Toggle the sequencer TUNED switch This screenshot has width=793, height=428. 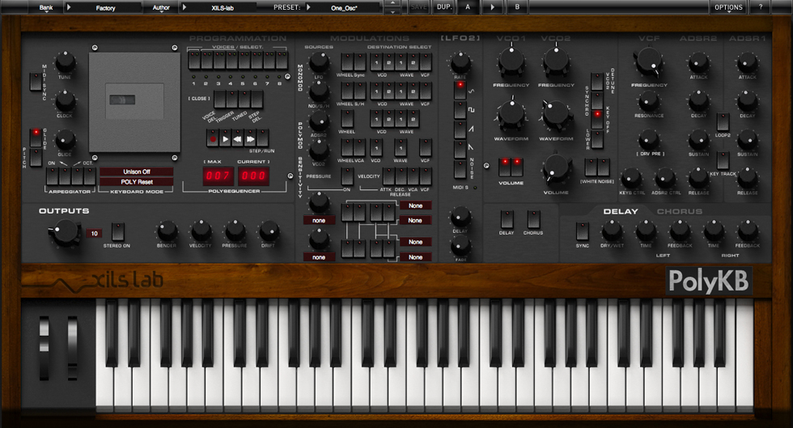[244, 100]
